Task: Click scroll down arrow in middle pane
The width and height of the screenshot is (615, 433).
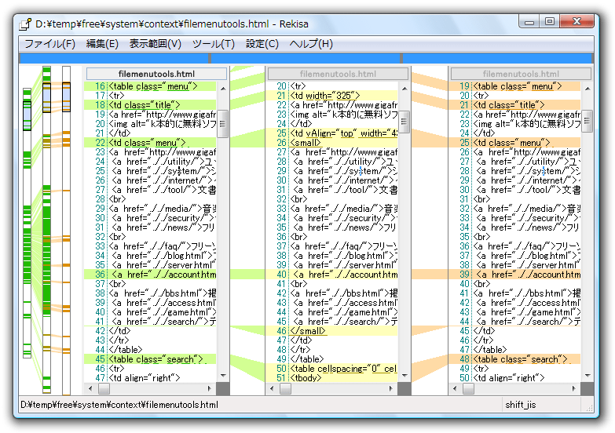Action: pos(405,376)
